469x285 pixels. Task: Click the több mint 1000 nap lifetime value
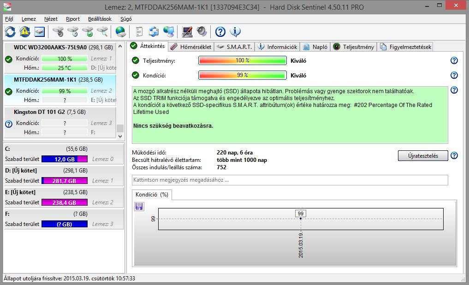click(x=242, y=160)
